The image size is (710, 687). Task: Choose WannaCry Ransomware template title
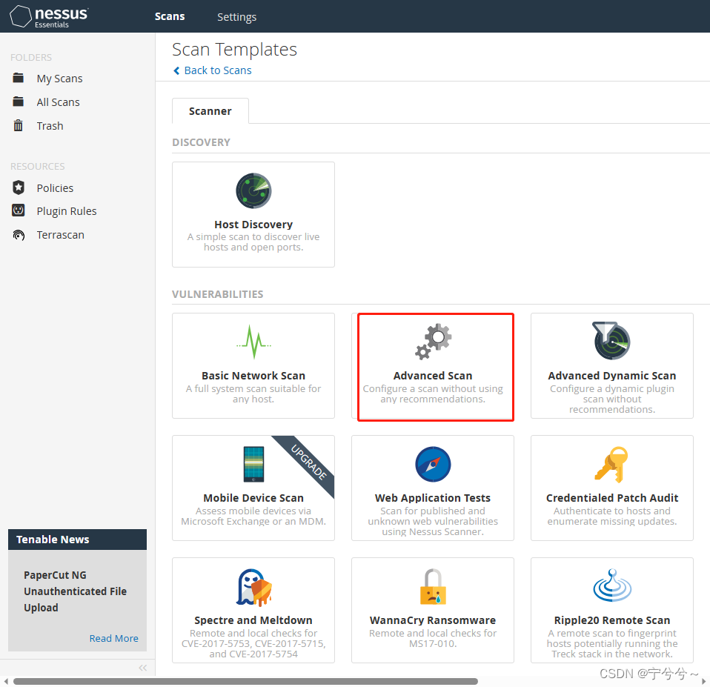[x=433, y=620]
